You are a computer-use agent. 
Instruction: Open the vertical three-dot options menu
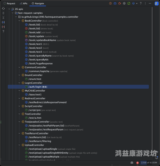(x=145, y=3)
